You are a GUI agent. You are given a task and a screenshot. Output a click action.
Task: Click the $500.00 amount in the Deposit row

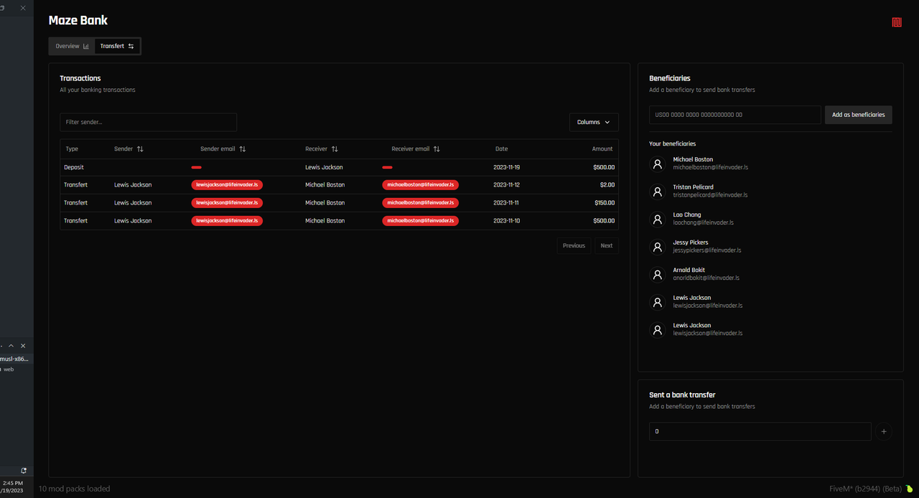point(605,167)
